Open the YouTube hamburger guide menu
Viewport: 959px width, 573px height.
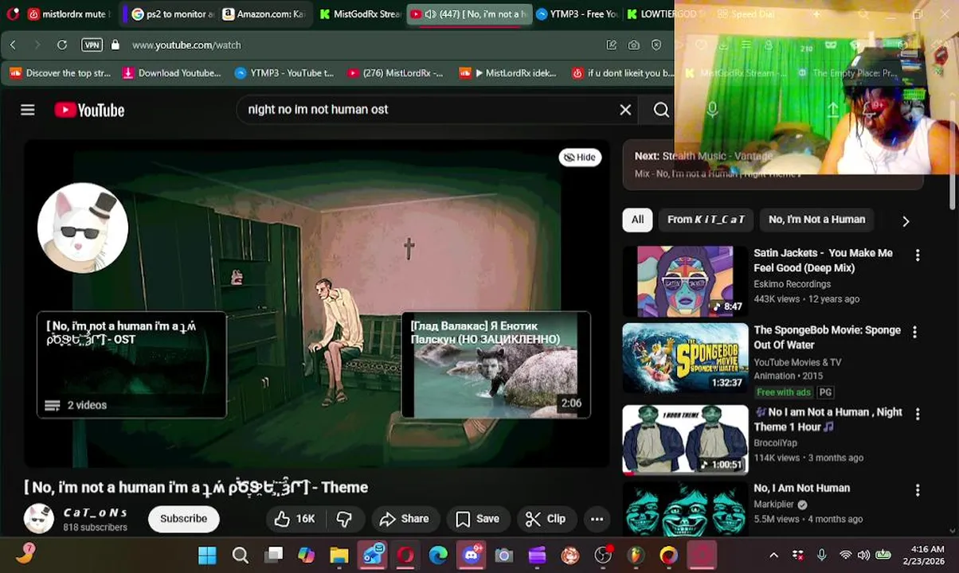coord(28,110)
